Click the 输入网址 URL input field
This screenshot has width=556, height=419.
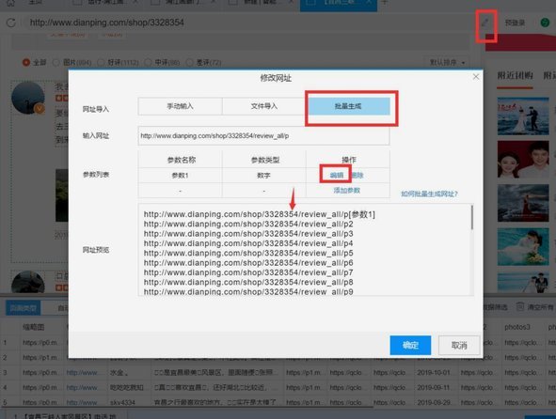pyautogui.click(x=263, y=135)
